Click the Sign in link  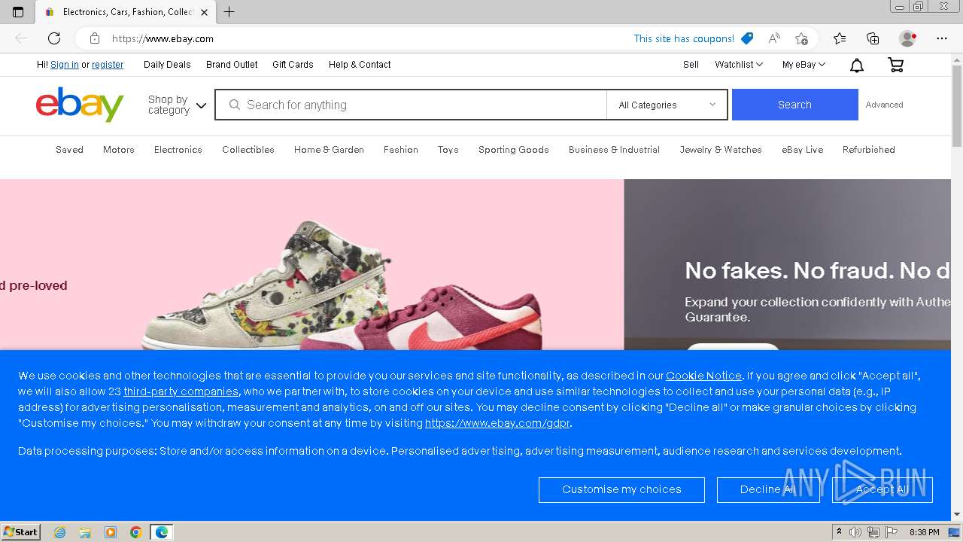click(65, 65)
